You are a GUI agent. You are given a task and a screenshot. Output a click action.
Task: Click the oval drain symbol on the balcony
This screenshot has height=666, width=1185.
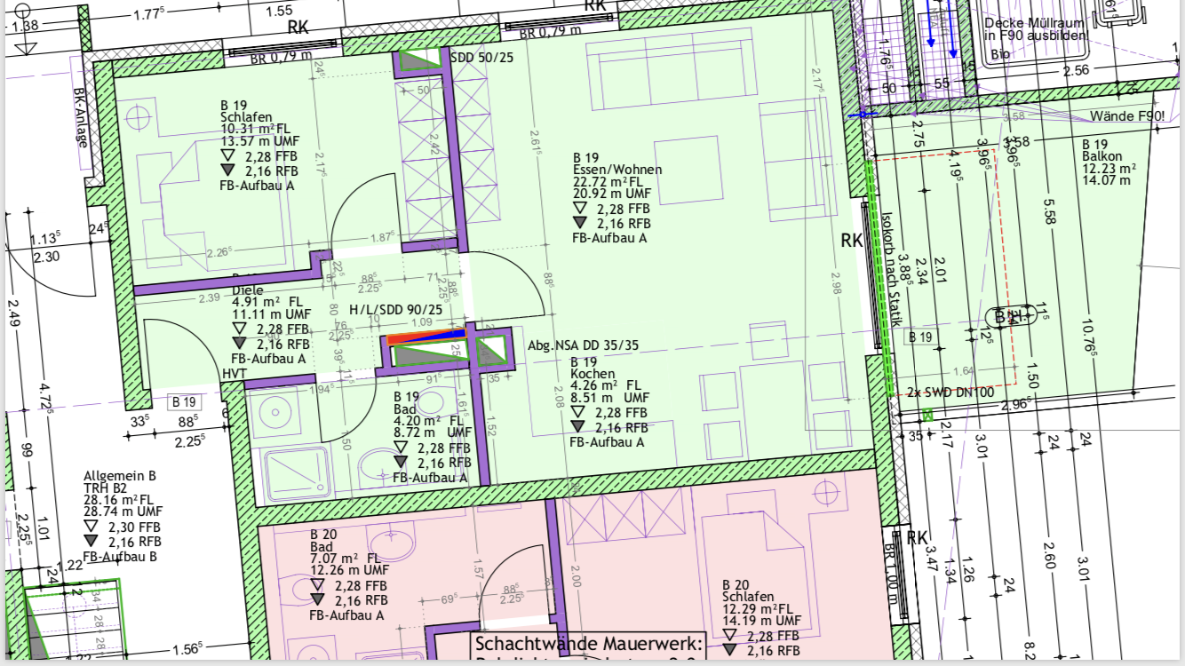tap(1014, 315)
